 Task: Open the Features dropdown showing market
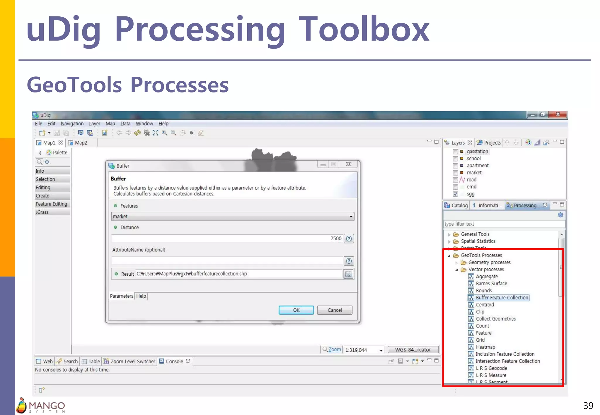click(233, 217)
